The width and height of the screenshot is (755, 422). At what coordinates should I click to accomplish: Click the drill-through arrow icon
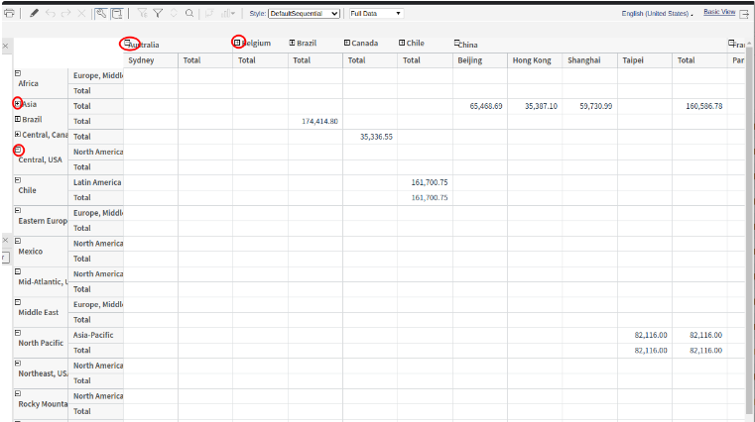click(209, 14)
